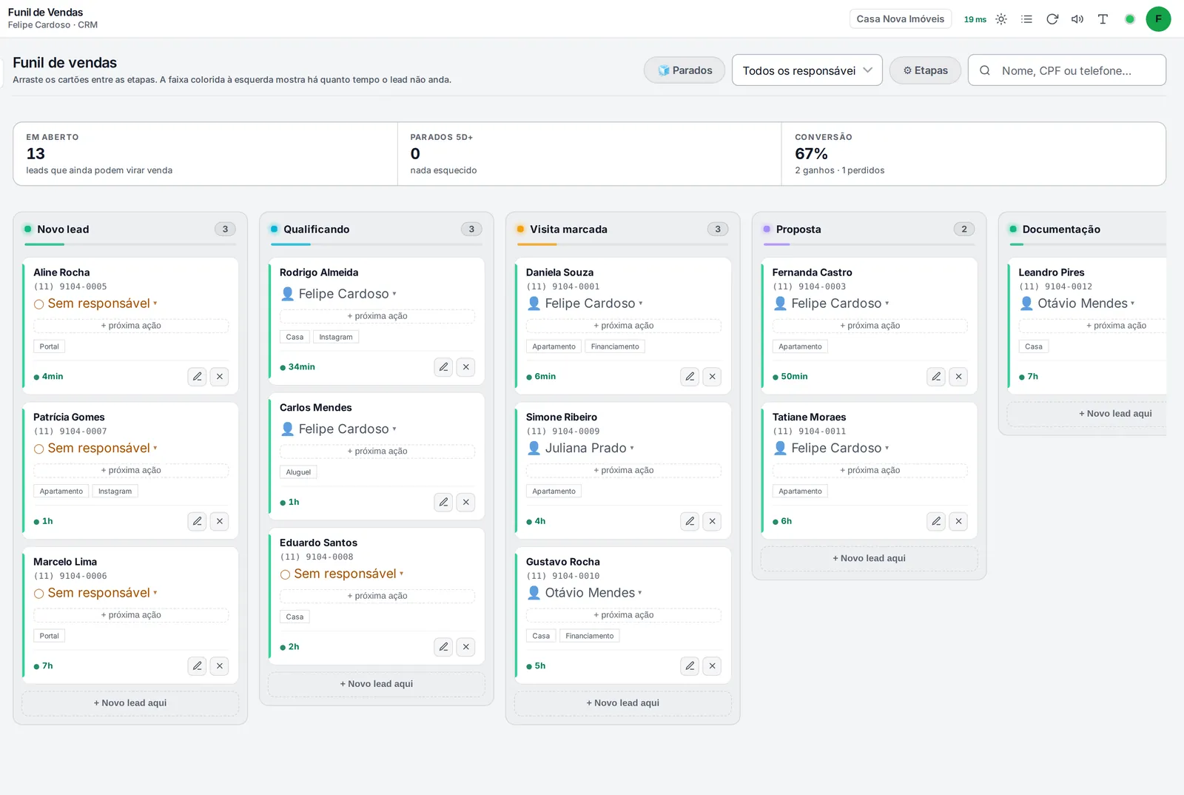1184x795 pixels.
Task: Add new lead in Visita marcada column
Action: (x=623, y=703)
